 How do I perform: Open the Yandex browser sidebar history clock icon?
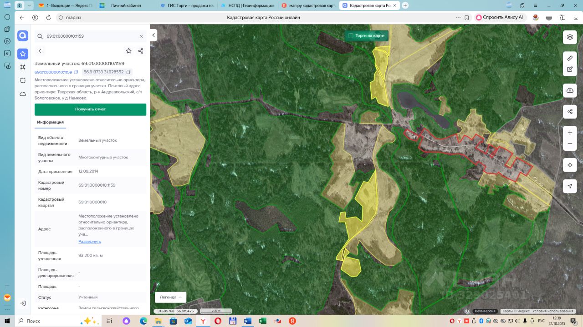click(7, 17)
